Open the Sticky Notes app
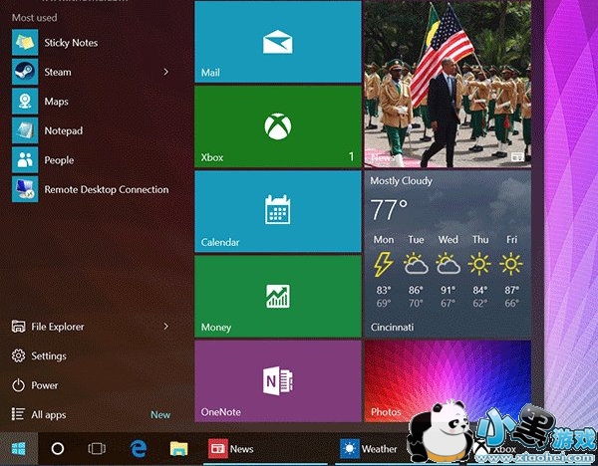Viewport: 598px width, 466px height. tap(70, 43)
